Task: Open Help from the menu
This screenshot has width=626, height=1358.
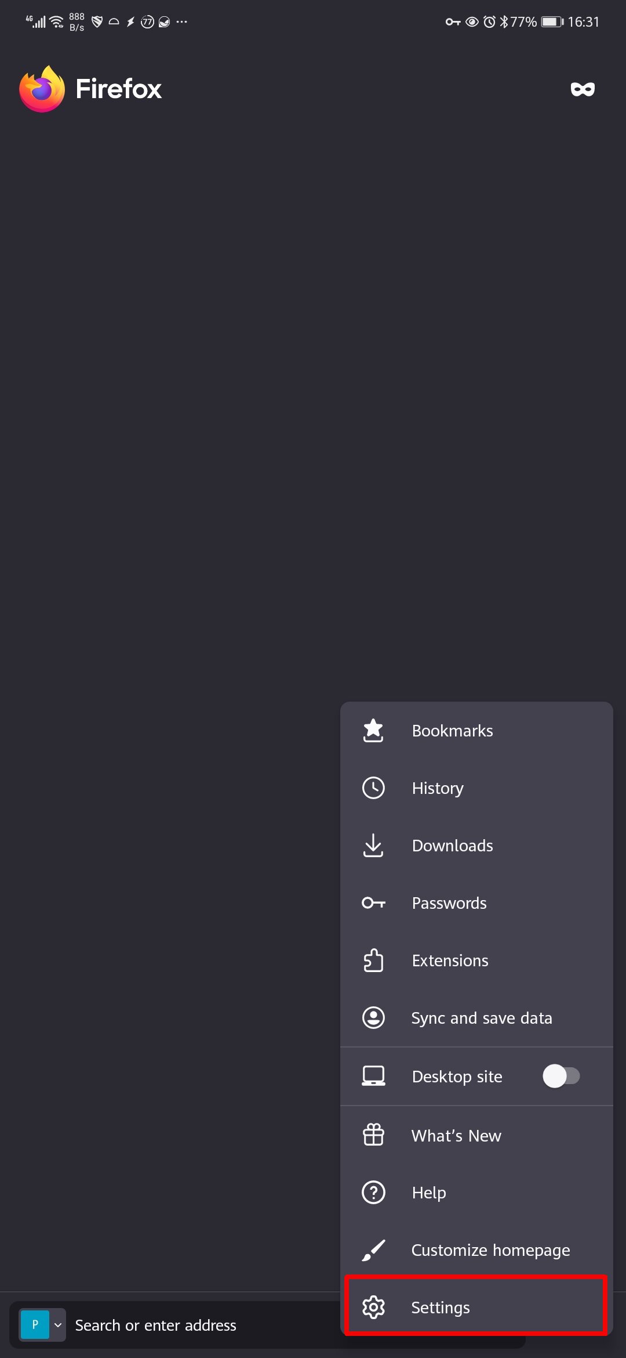Action: (429, 1193)
